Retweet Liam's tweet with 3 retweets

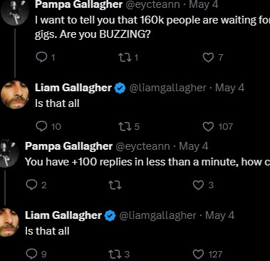115,254
